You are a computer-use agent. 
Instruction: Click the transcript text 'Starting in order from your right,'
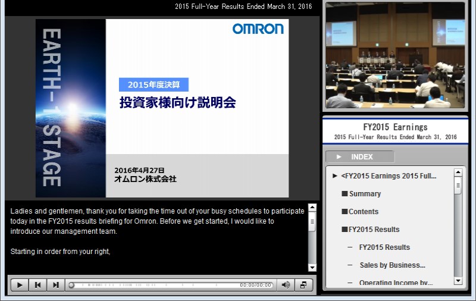point(60,252)
